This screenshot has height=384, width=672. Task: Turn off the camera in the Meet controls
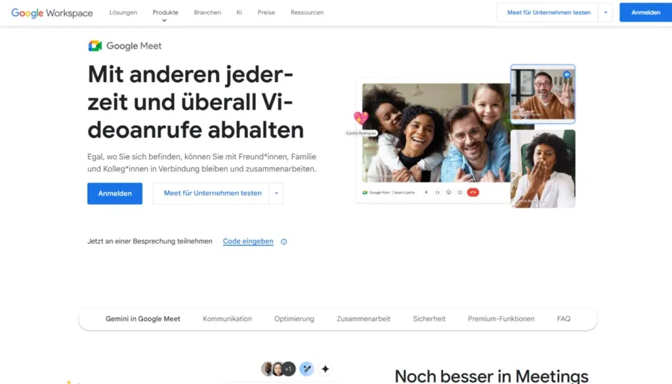[438, 192]
